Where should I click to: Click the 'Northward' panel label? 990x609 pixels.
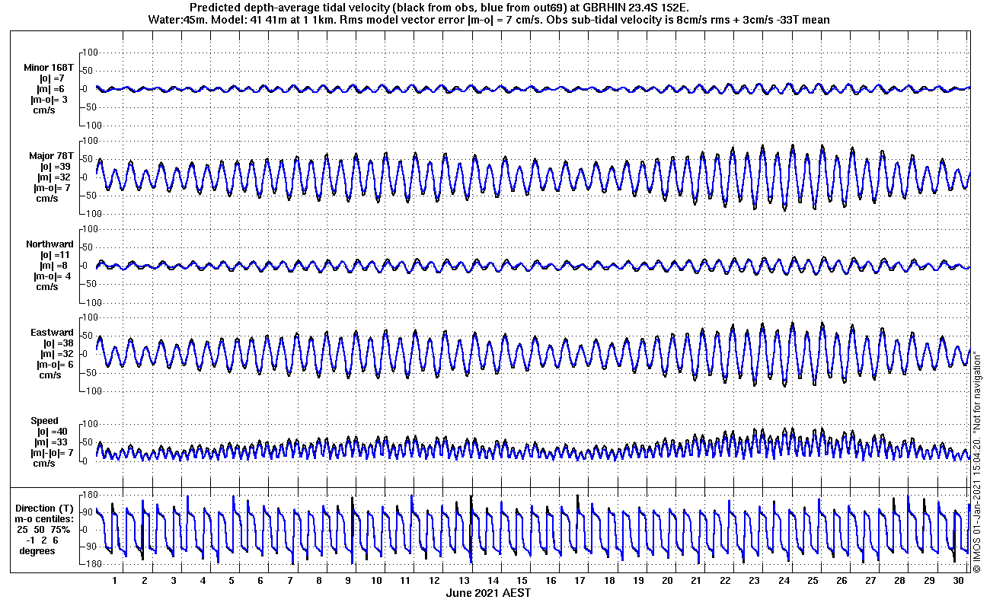coord(49,244)
